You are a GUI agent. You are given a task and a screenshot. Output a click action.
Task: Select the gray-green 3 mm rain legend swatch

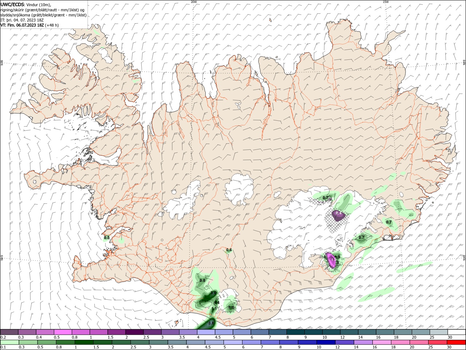click(158, 342)
